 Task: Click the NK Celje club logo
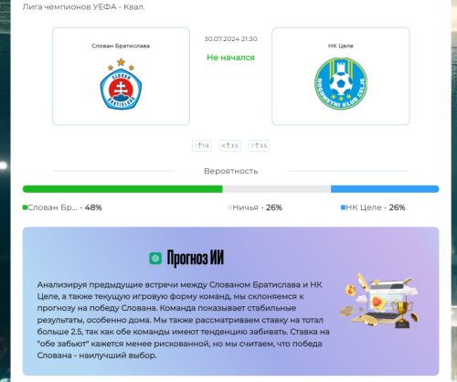(x=341, y=84)
